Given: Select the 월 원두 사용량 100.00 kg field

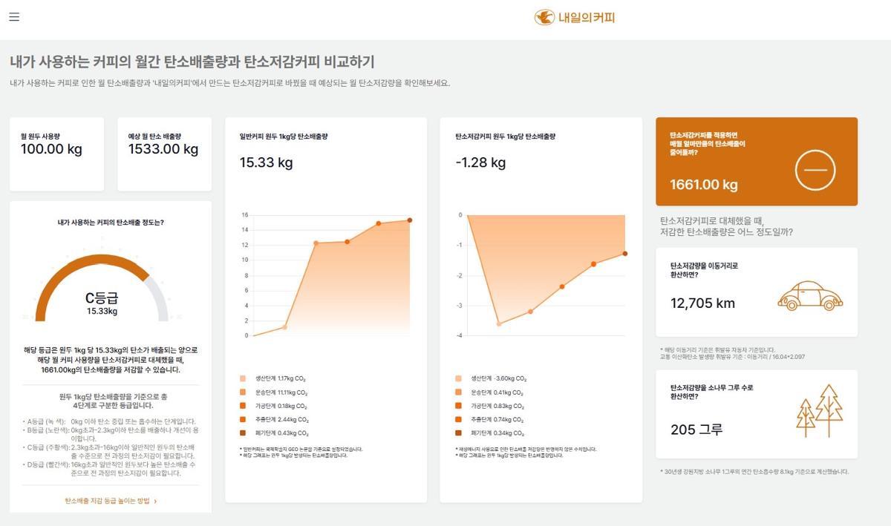Looking at the screenshot, I should pyautogui.click(x=51, y=149).
